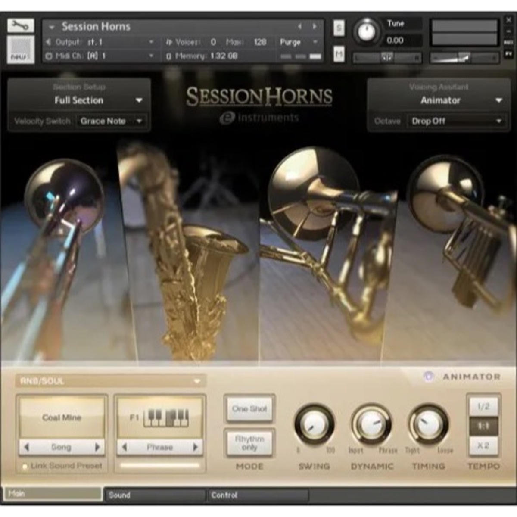The height and width of the screenshot is (517, 517).
Task: Click the output speaker icon
Action: (x=49, y=42)
